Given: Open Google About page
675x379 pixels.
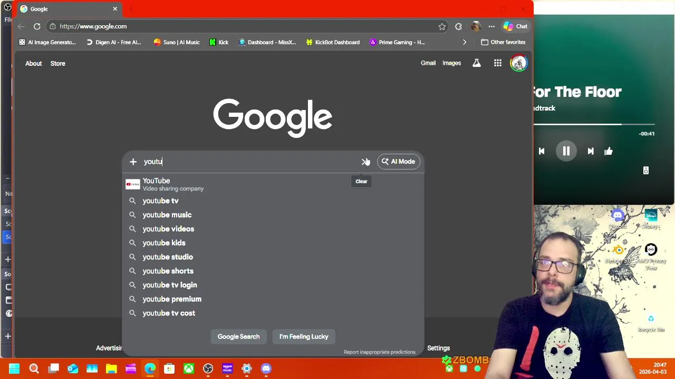Looking at the screenshot, I should tap(33, 64).
